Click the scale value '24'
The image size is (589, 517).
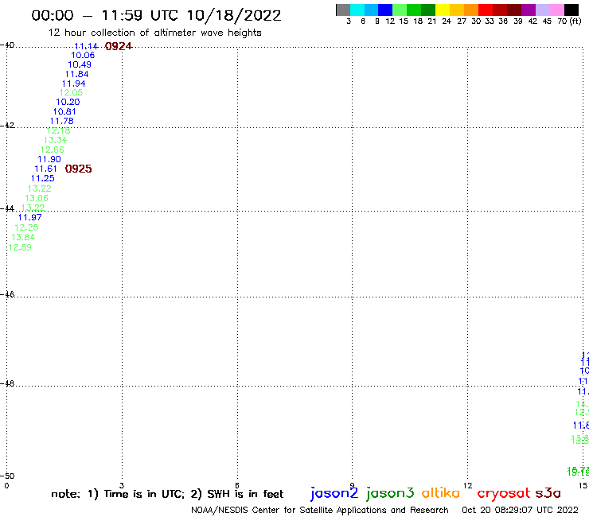tap(447, 21)
